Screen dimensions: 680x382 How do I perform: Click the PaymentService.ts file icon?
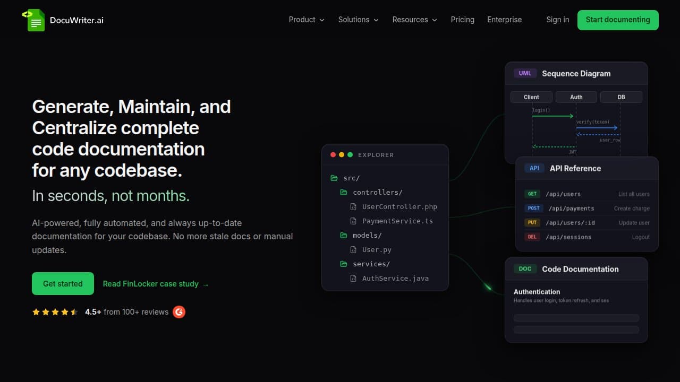[x=353, y=221]
